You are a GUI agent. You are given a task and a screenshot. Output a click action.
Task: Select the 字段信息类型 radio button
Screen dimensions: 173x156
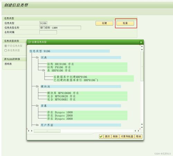(6, 46)
